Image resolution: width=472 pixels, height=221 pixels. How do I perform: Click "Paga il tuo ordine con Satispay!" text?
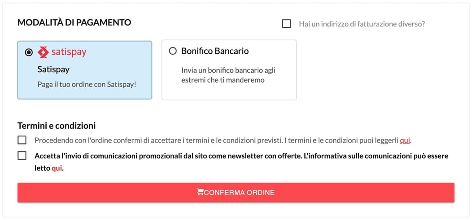pyautogui.click(x=87, y=84)
